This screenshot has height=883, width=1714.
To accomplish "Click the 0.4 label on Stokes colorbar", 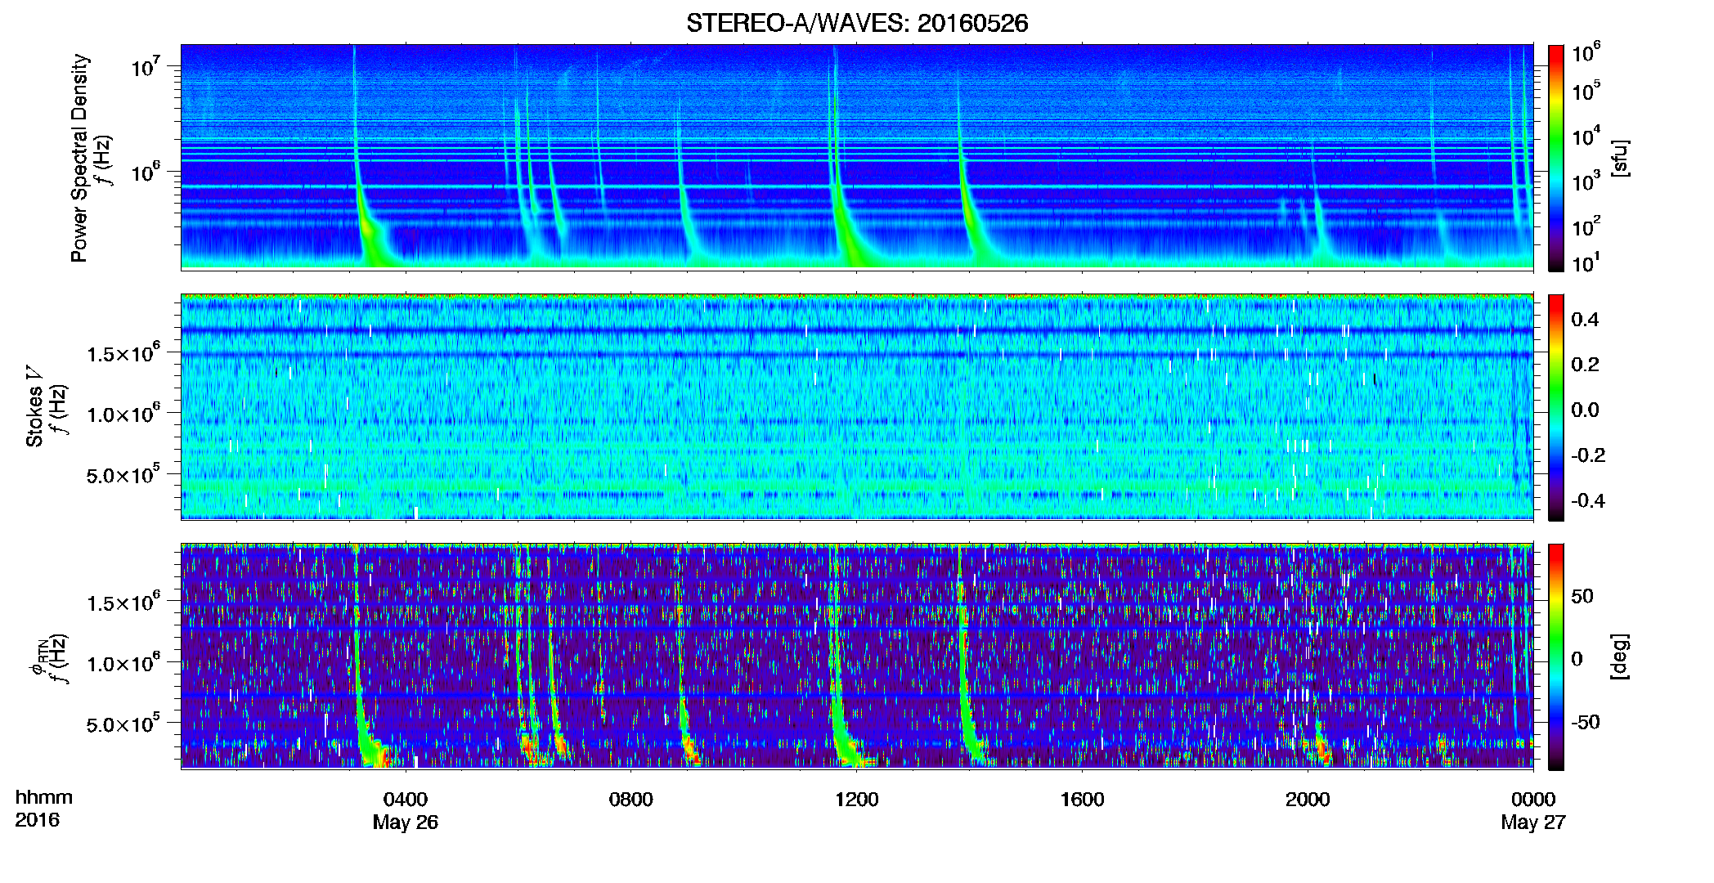I will pyautogui.click(x=1585, y=320).
